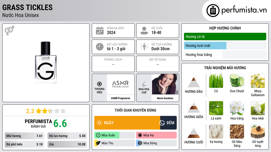Click the person icon beside Độ tuổi
This screenshot has height=152, width=271.
[144, 31]
